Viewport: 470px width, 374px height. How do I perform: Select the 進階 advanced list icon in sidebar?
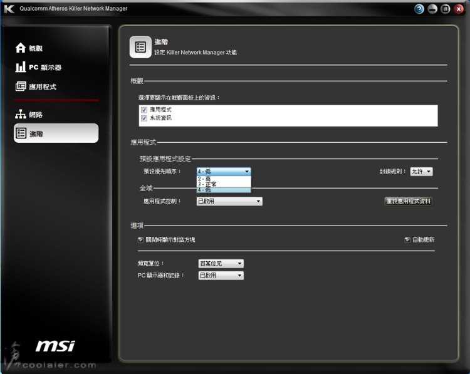(x=21, y=133)
